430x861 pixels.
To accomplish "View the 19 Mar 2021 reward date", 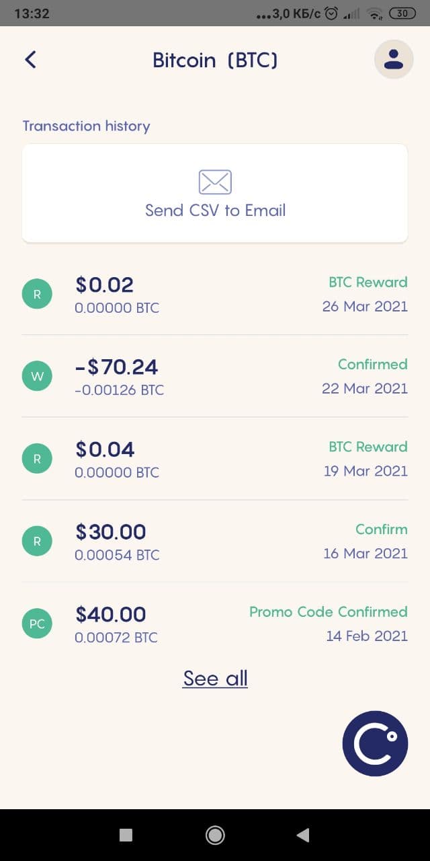I will [x=365, y=471].
